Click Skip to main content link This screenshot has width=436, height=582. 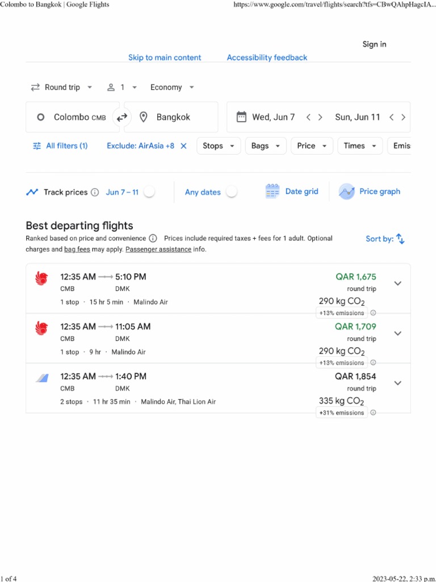click(165, 57)
